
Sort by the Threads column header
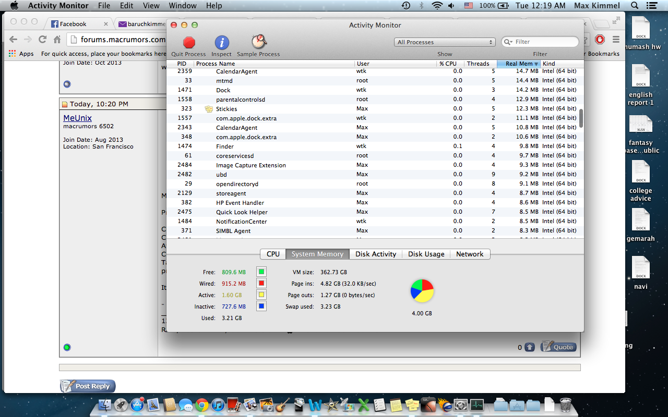(480, 64)
